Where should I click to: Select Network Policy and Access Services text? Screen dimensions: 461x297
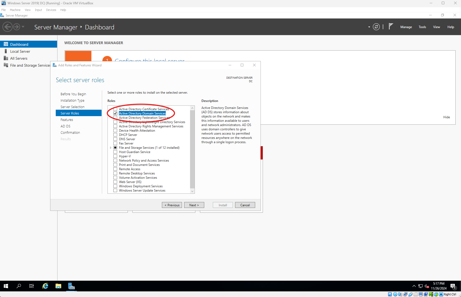click(x=144, y=161)
